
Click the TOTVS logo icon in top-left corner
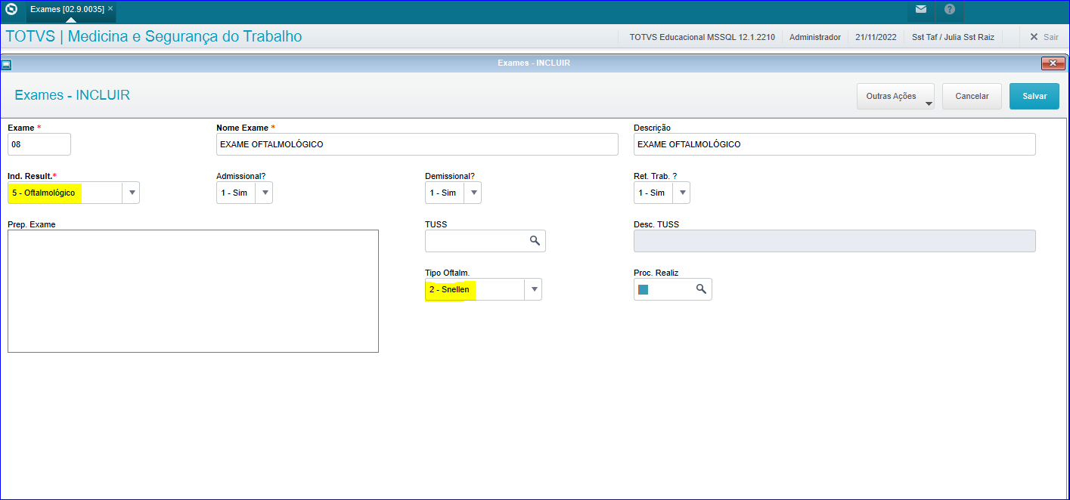coord(11,9)
